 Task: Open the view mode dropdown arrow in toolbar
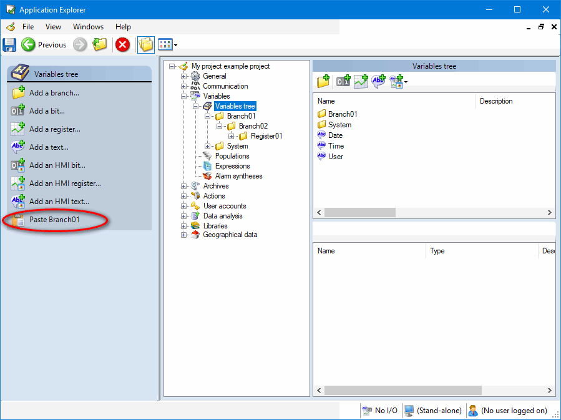coord(176,45)
